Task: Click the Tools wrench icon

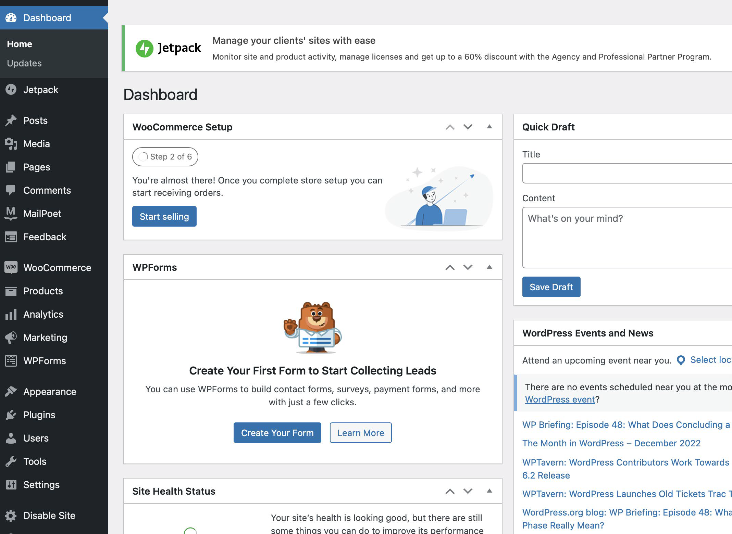Action: coord(11,461)
